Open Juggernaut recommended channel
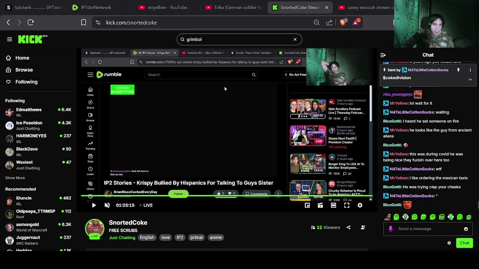Image resolution: width=479 pixels, height=269 pixels. [x=38, y=240]
